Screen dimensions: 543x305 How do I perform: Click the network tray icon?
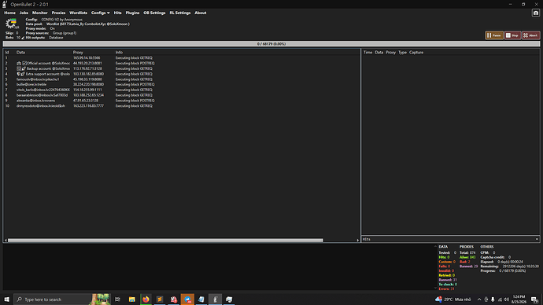[x=500, y=299]
